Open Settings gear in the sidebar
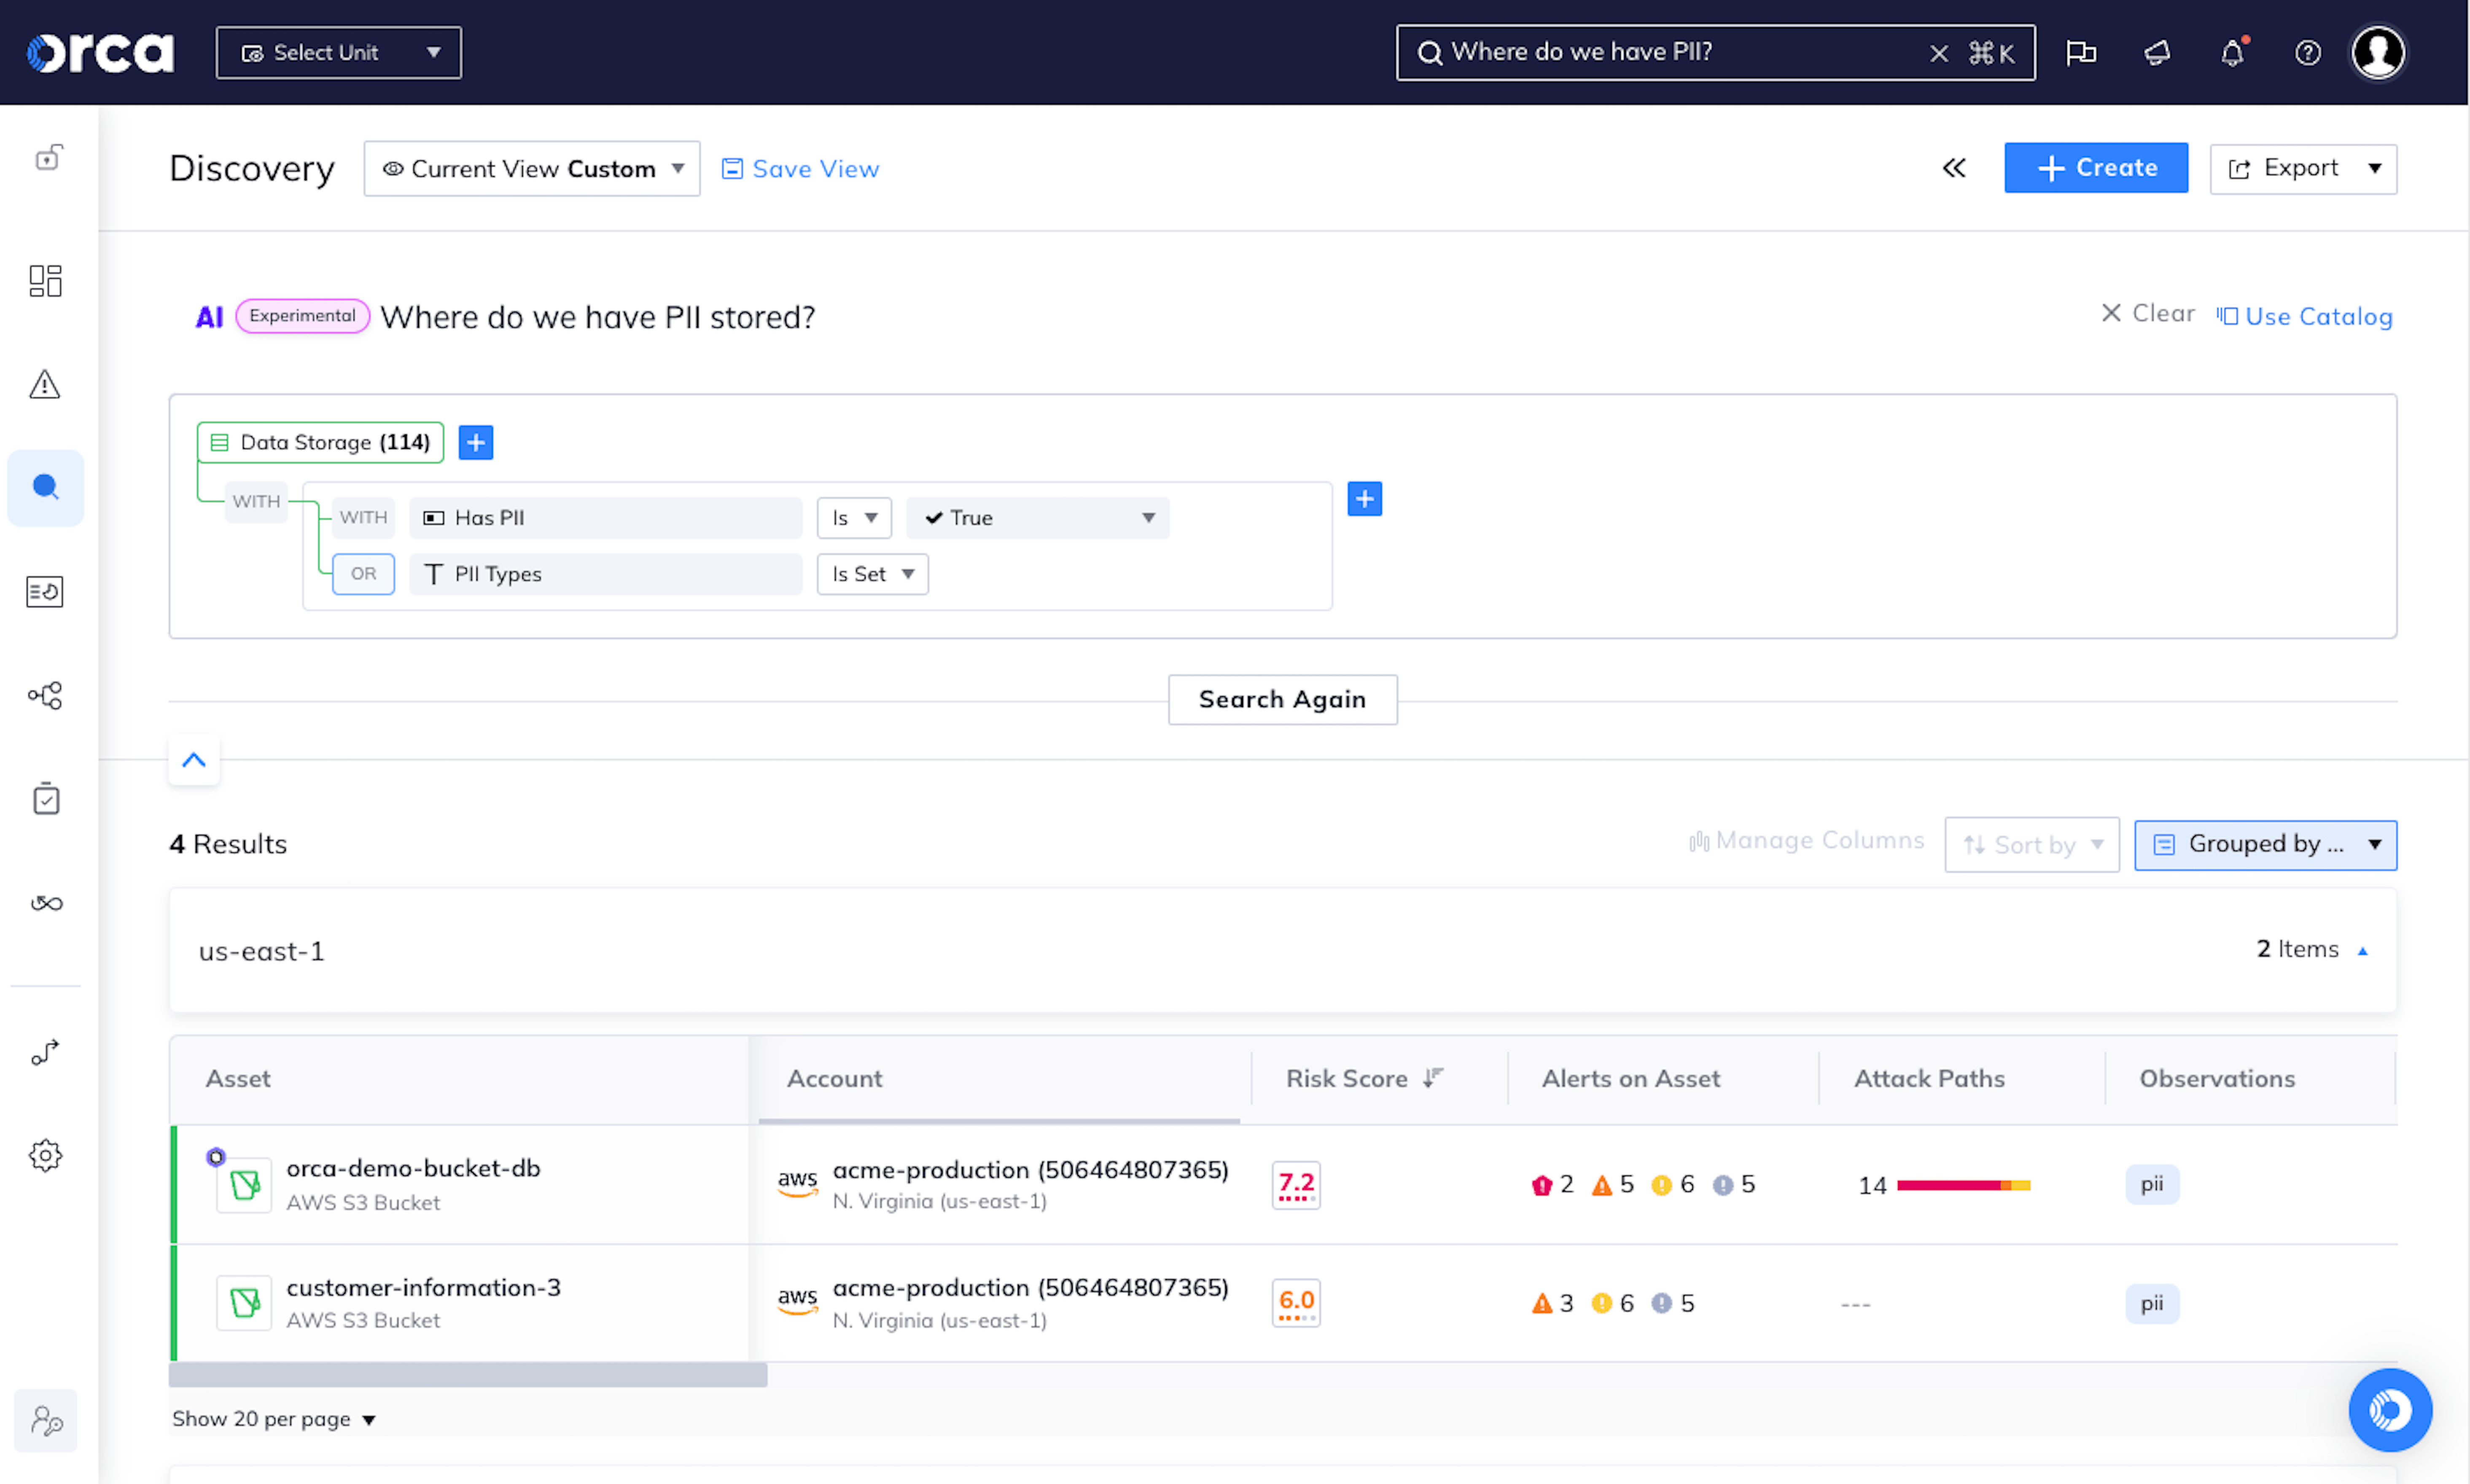2470x1484 pixels. point(45,1155)
